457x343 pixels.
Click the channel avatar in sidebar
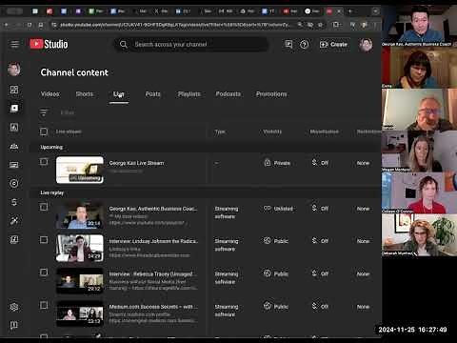[x=14, y=69]
